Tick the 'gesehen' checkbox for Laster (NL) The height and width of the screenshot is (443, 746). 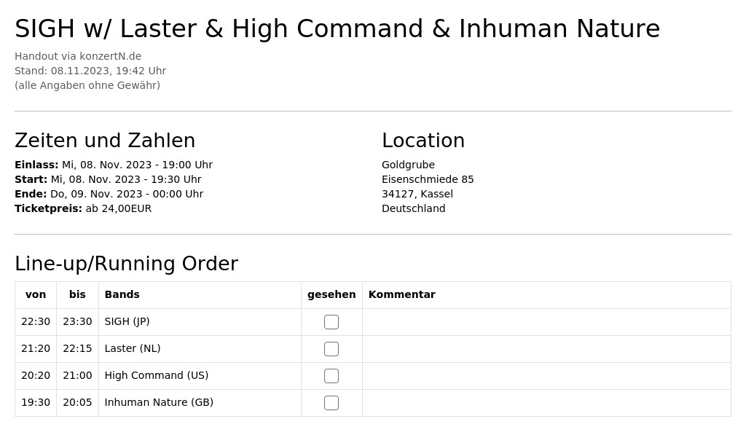[x=331, y=349]
